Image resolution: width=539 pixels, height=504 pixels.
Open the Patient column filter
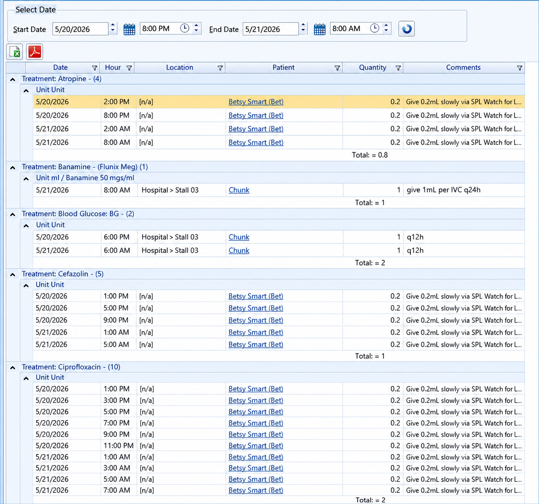tap(337, 68)
